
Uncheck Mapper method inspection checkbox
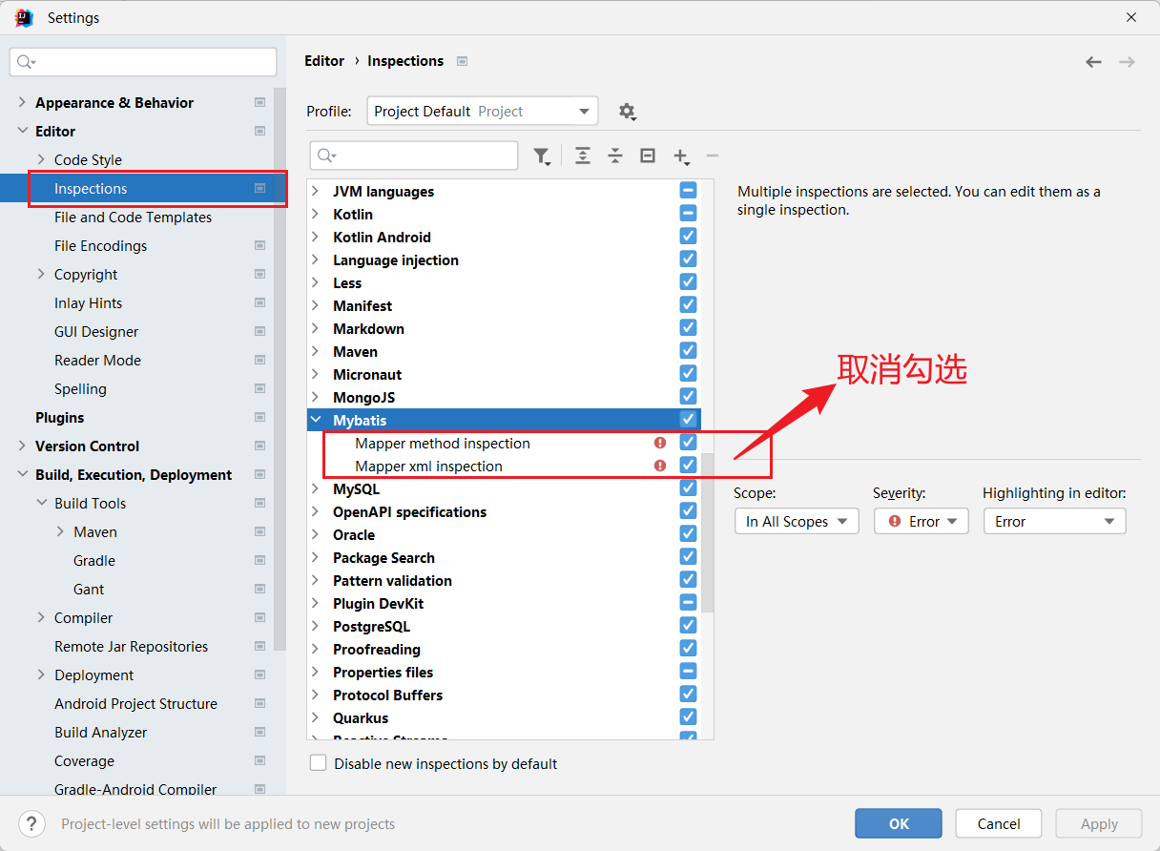(688, 443)
